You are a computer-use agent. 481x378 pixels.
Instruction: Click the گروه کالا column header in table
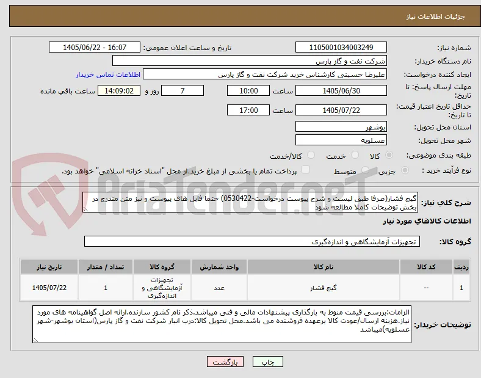point(162,267)
